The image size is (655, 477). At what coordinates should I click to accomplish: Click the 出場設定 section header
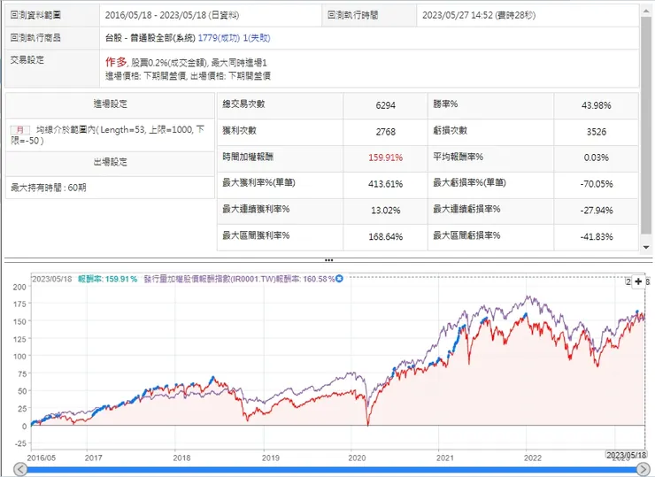coord(110,162)
